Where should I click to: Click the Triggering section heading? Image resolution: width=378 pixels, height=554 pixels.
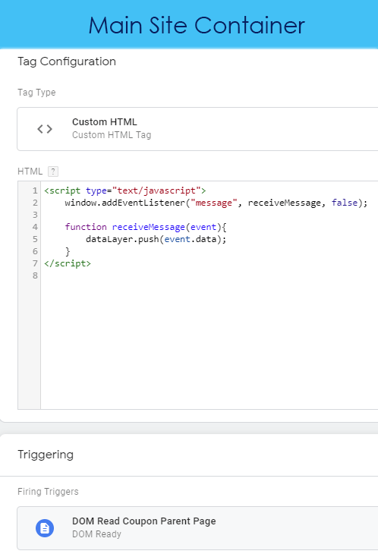[46, 455]
